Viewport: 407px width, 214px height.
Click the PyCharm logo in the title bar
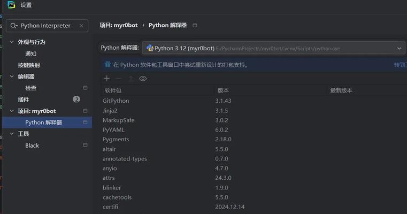click(11, 4)
